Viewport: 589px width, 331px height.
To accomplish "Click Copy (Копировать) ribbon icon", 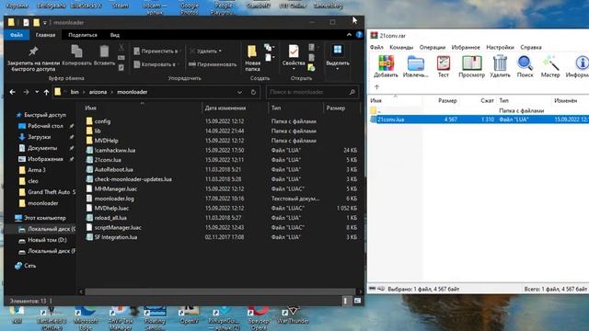I will 76,55.
